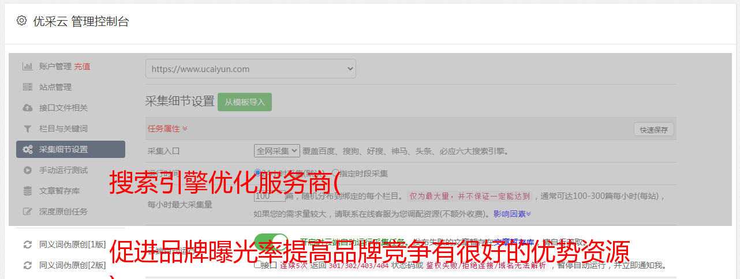Click the red 充值 recharge link

click(82, 66)
